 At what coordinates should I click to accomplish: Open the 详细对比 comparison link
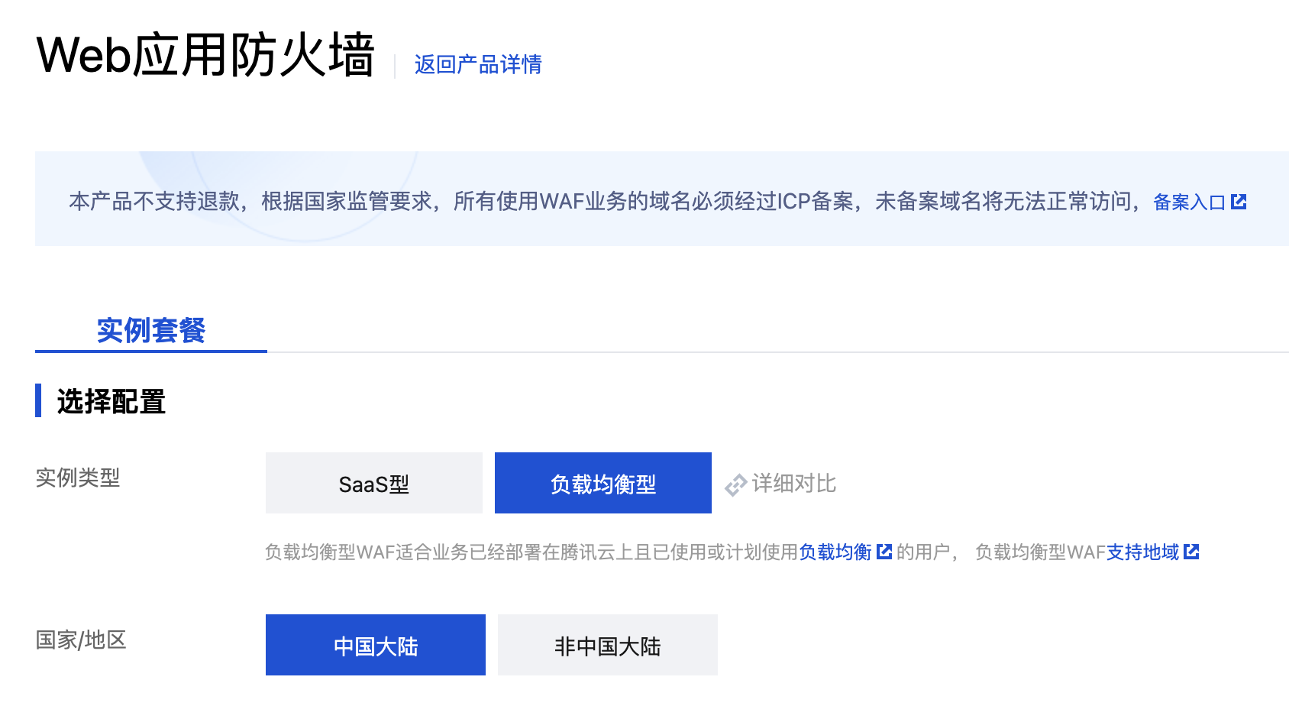794,484
